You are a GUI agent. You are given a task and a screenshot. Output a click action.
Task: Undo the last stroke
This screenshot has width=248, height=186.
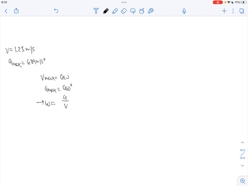click(x=56, y=11)
